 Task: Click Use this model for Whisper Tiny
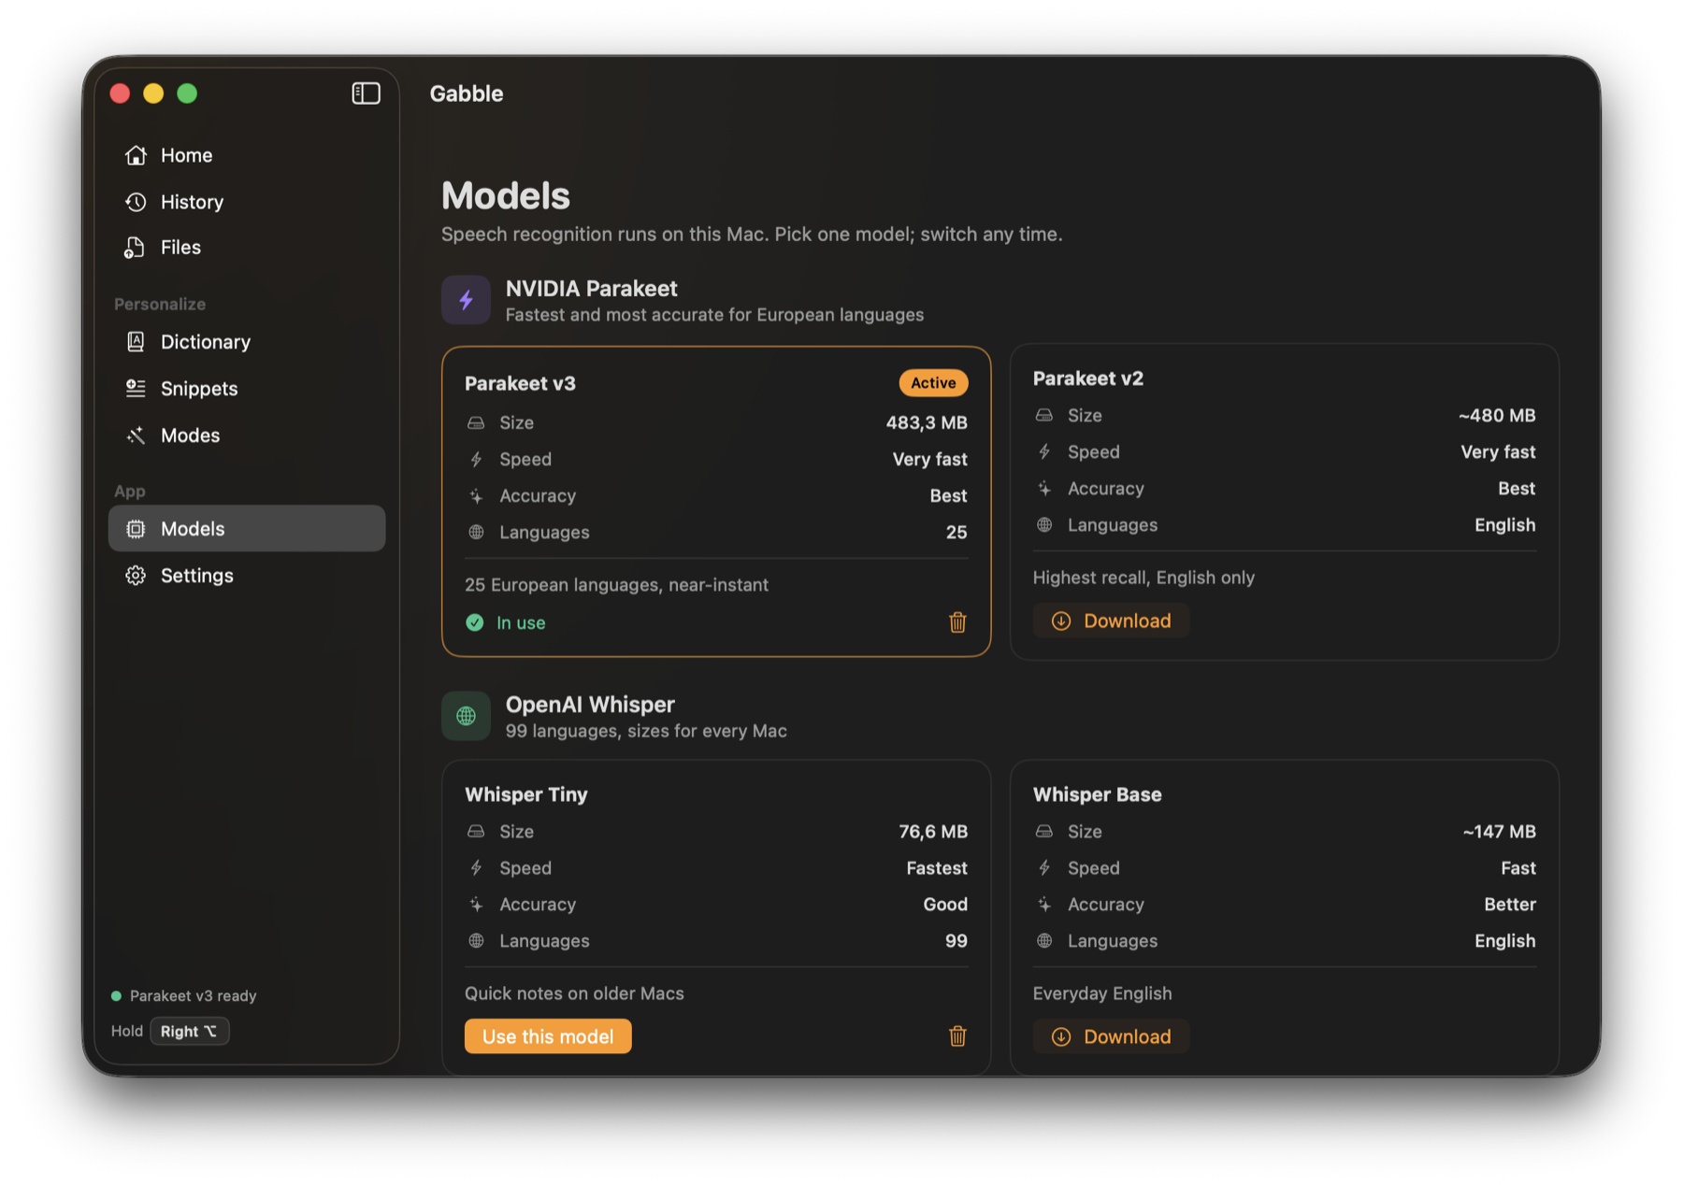(x=548, y=1036)
